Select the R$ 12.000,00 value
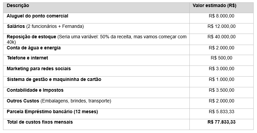Image resolution: width=257 pixels, height=133 pixels. coord(221,27)
